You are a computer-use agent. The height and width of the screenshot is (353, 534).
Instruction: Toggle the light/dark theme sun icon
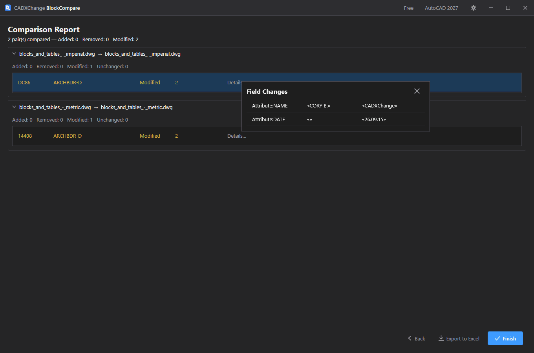[x=474, y=8]
